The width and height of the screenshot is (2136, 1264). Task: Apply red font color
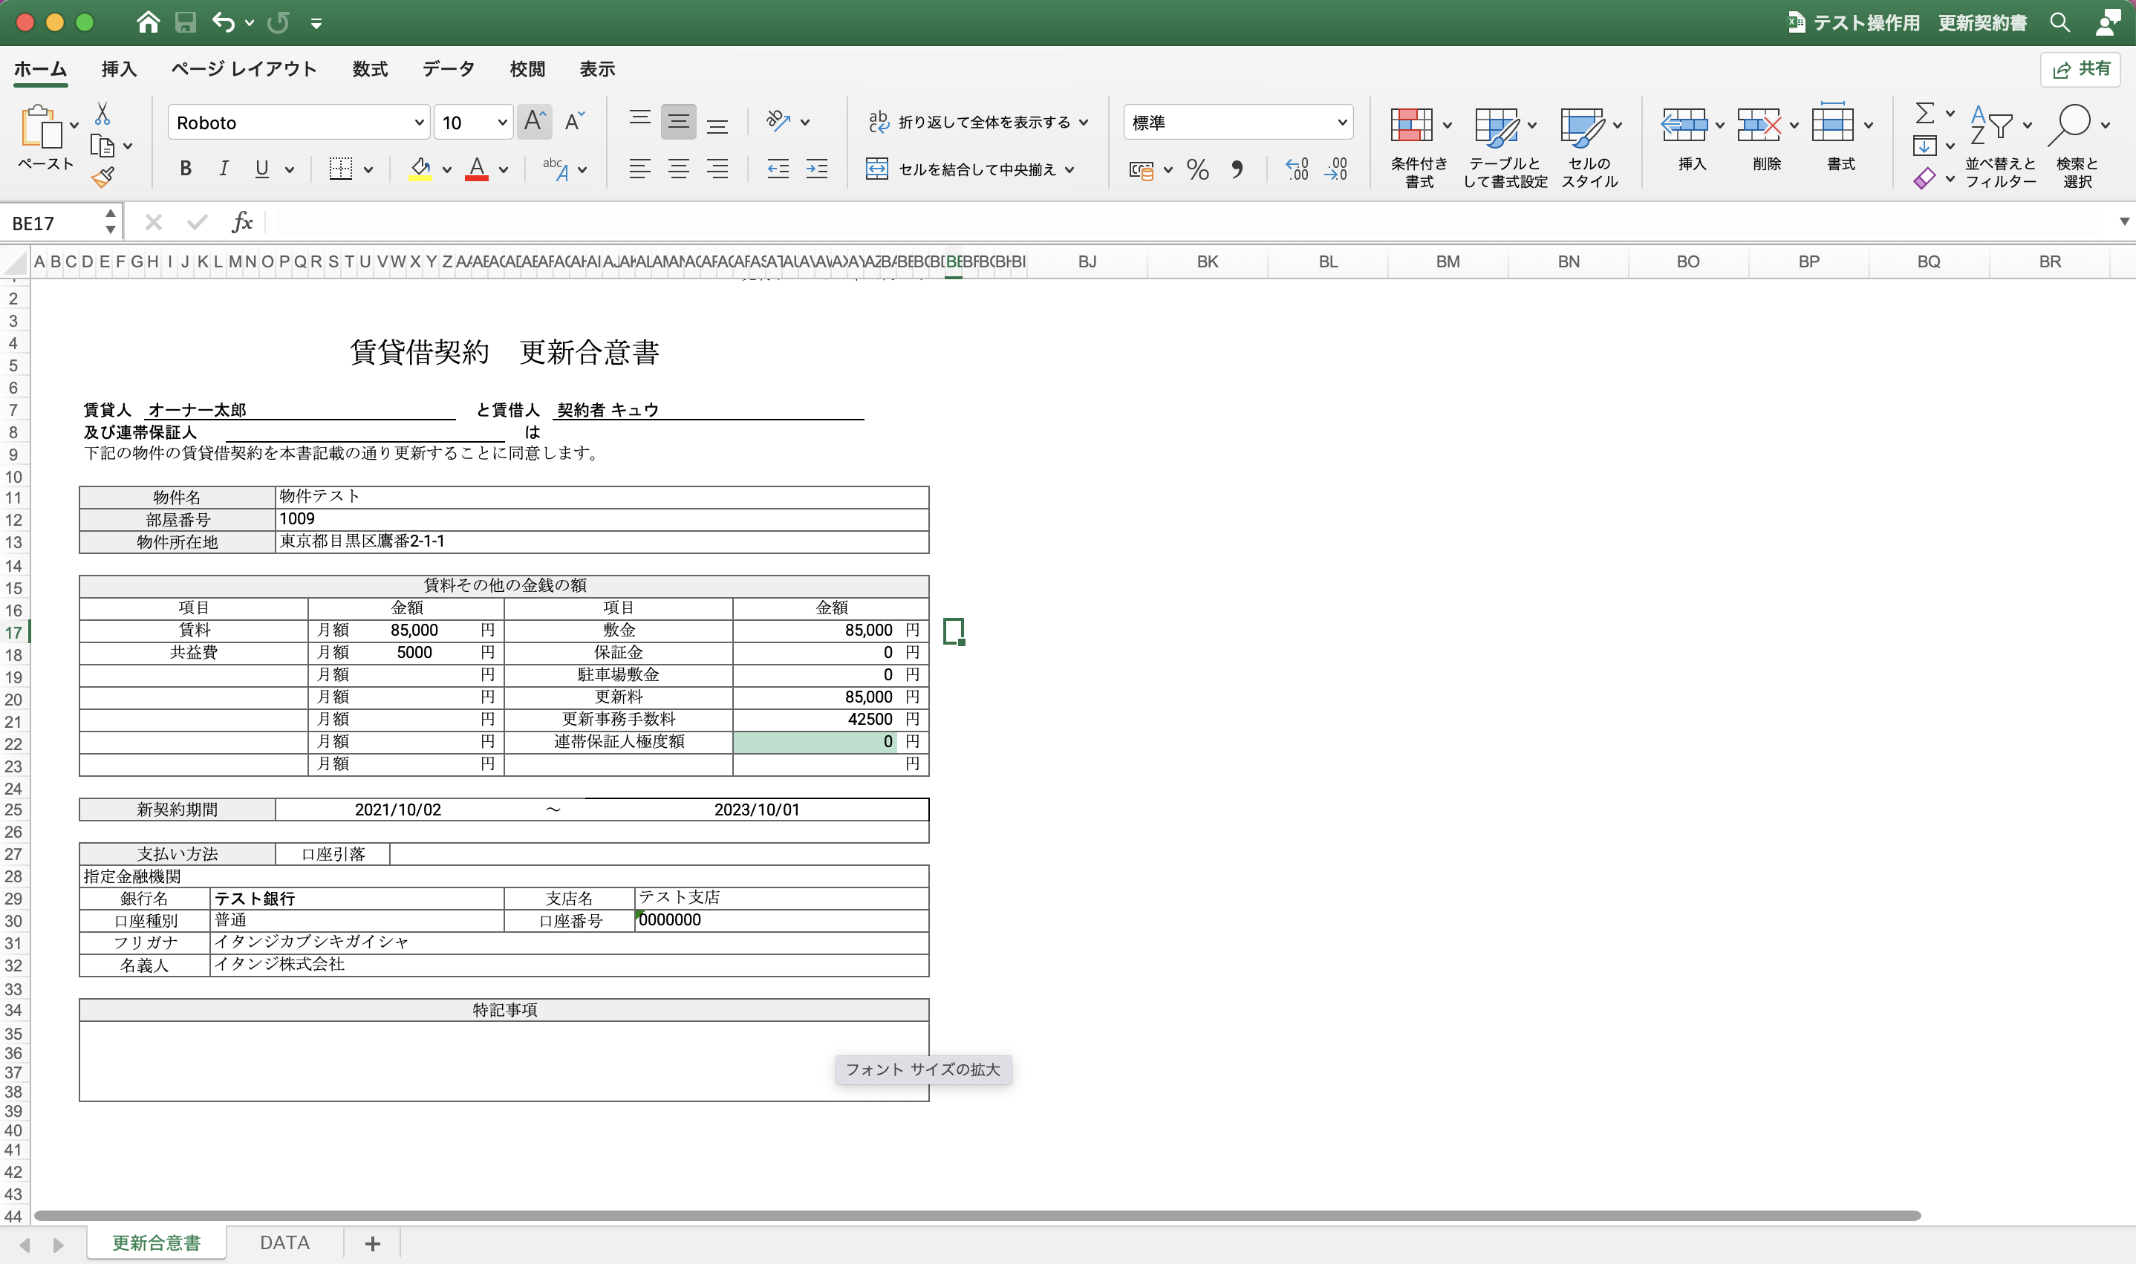[477, 169]
